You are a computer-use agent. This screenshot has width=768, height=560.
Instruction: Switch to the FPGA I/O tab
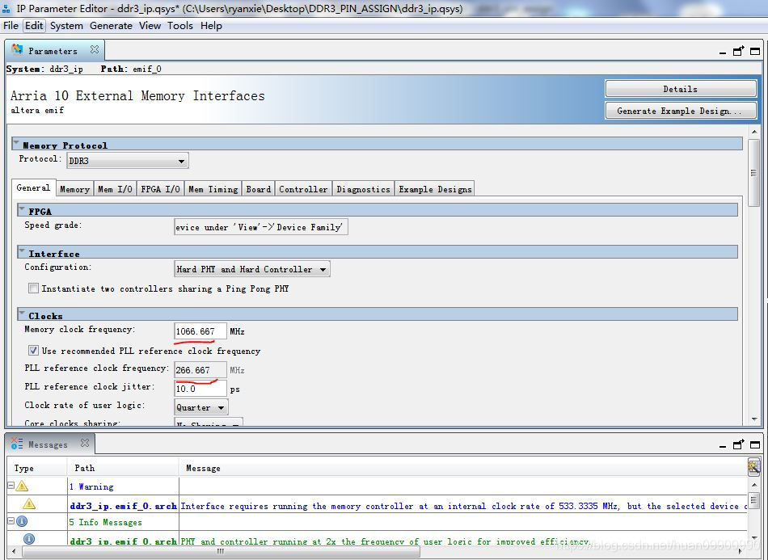[160, 189]
